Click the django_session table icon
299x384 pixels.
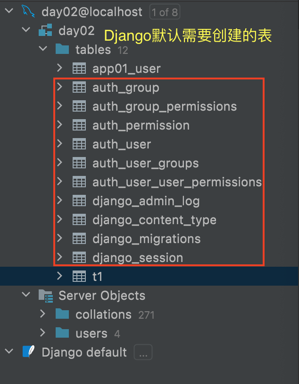(x=79, y=258)
